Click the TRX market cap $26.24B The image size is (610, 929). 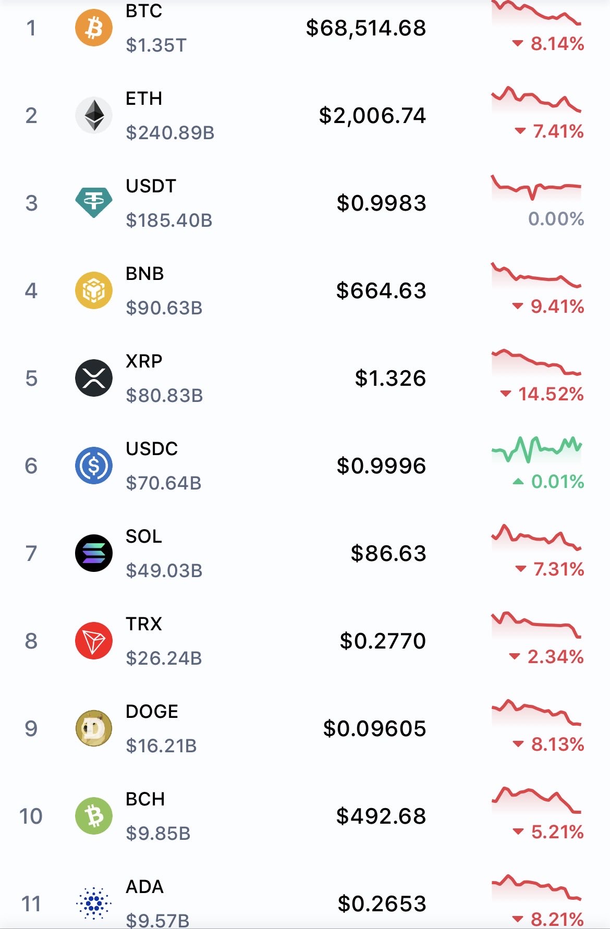click(x=164, y=658)
